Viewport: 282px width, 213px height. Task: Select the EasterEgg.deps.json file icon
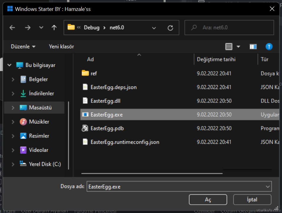click(85, 87)
